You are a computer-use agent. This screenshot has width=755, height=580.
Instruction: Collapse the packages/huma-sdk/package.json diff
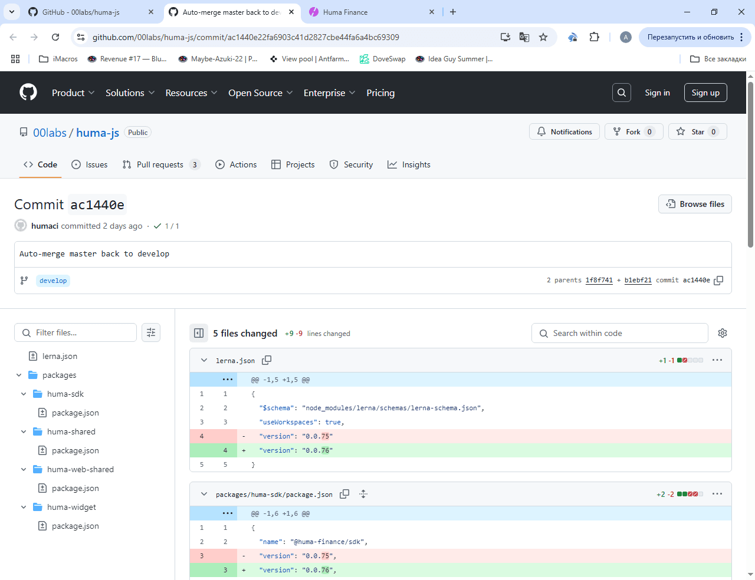tap(204, 494)
